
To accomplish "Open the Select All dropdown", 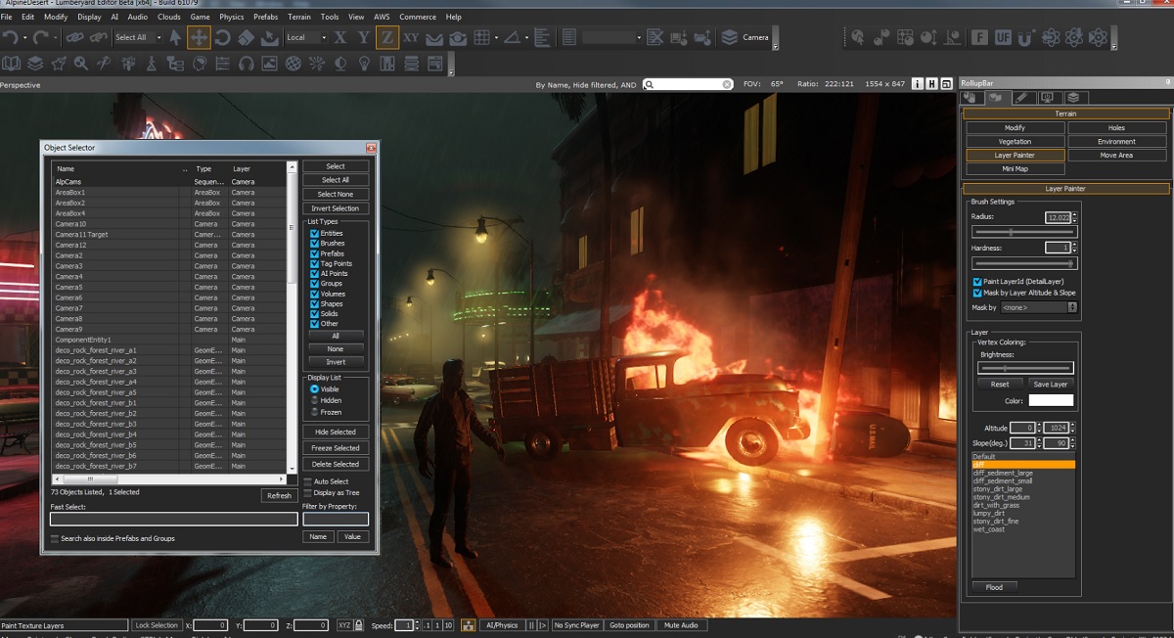I will click(137, 37).
